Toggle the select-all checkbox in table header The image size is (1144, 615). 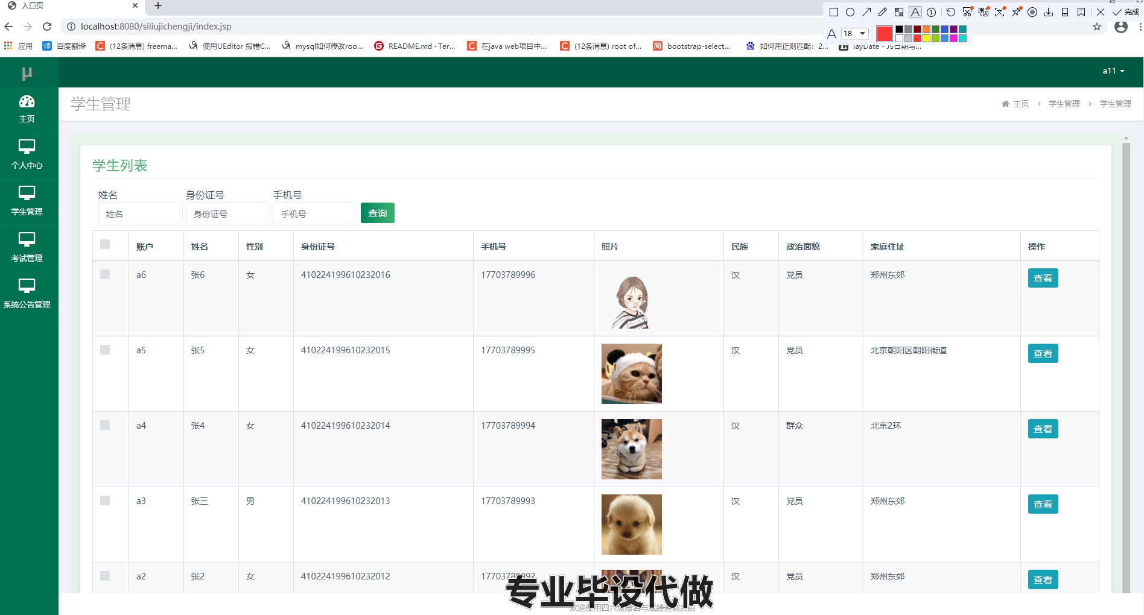click(x=105, y=244)
